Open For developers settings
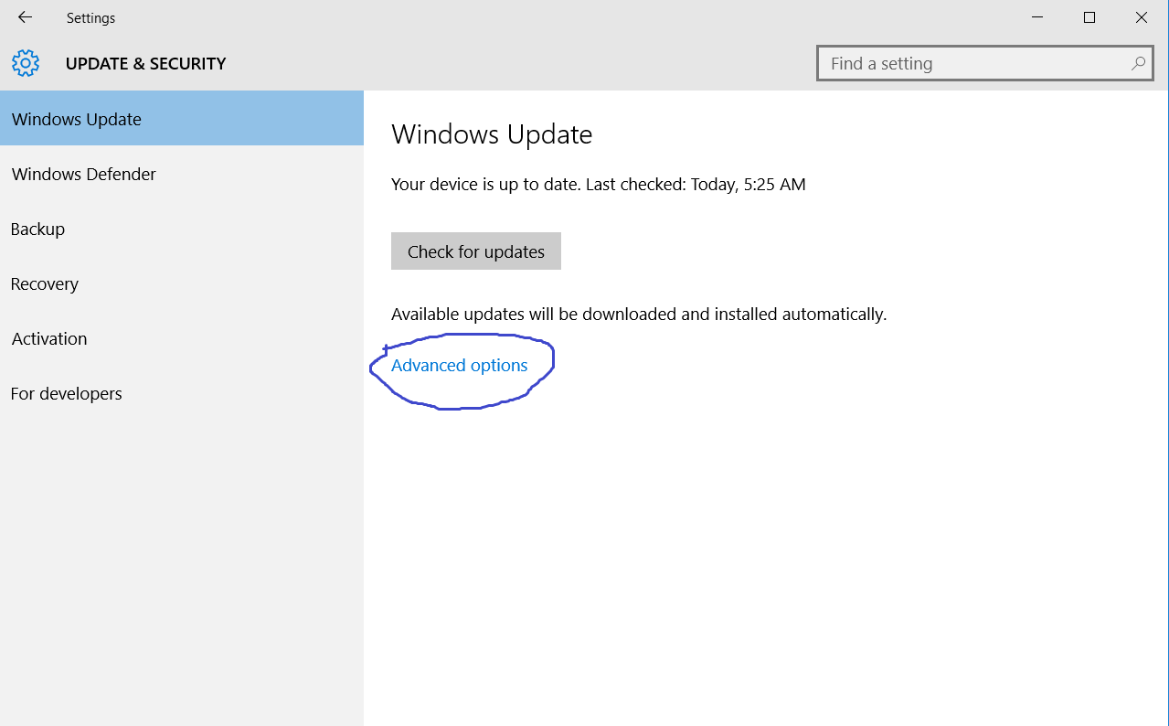 pos(182,393)
